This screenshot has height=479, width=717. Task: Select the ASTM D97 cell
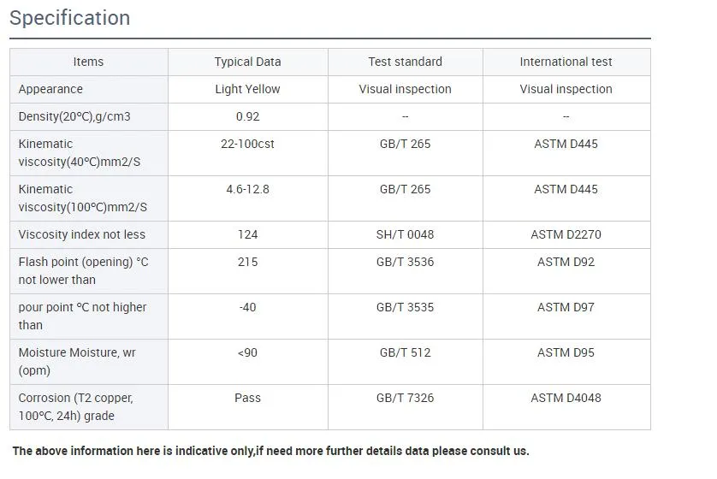click(566, 307)
